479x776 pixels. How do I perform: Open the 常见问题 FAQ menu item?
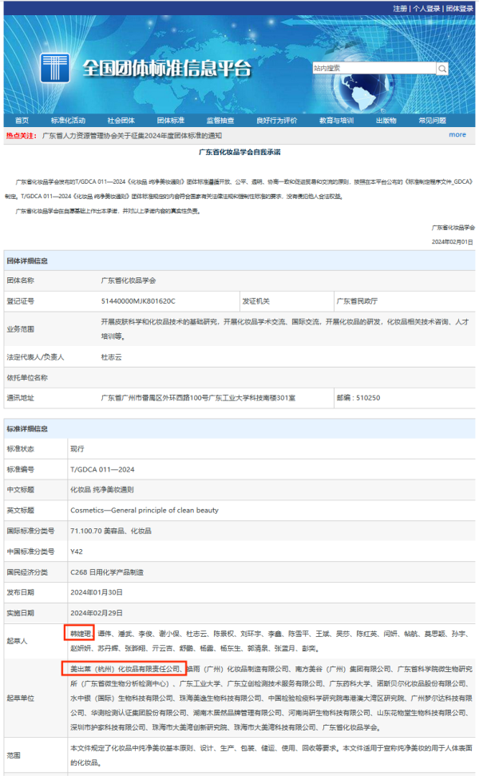tap(432, 121)
